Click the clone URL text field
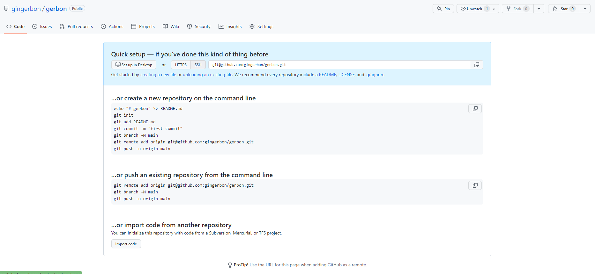Viewport: 595px width, 274px height. click(x=339, y=65)
